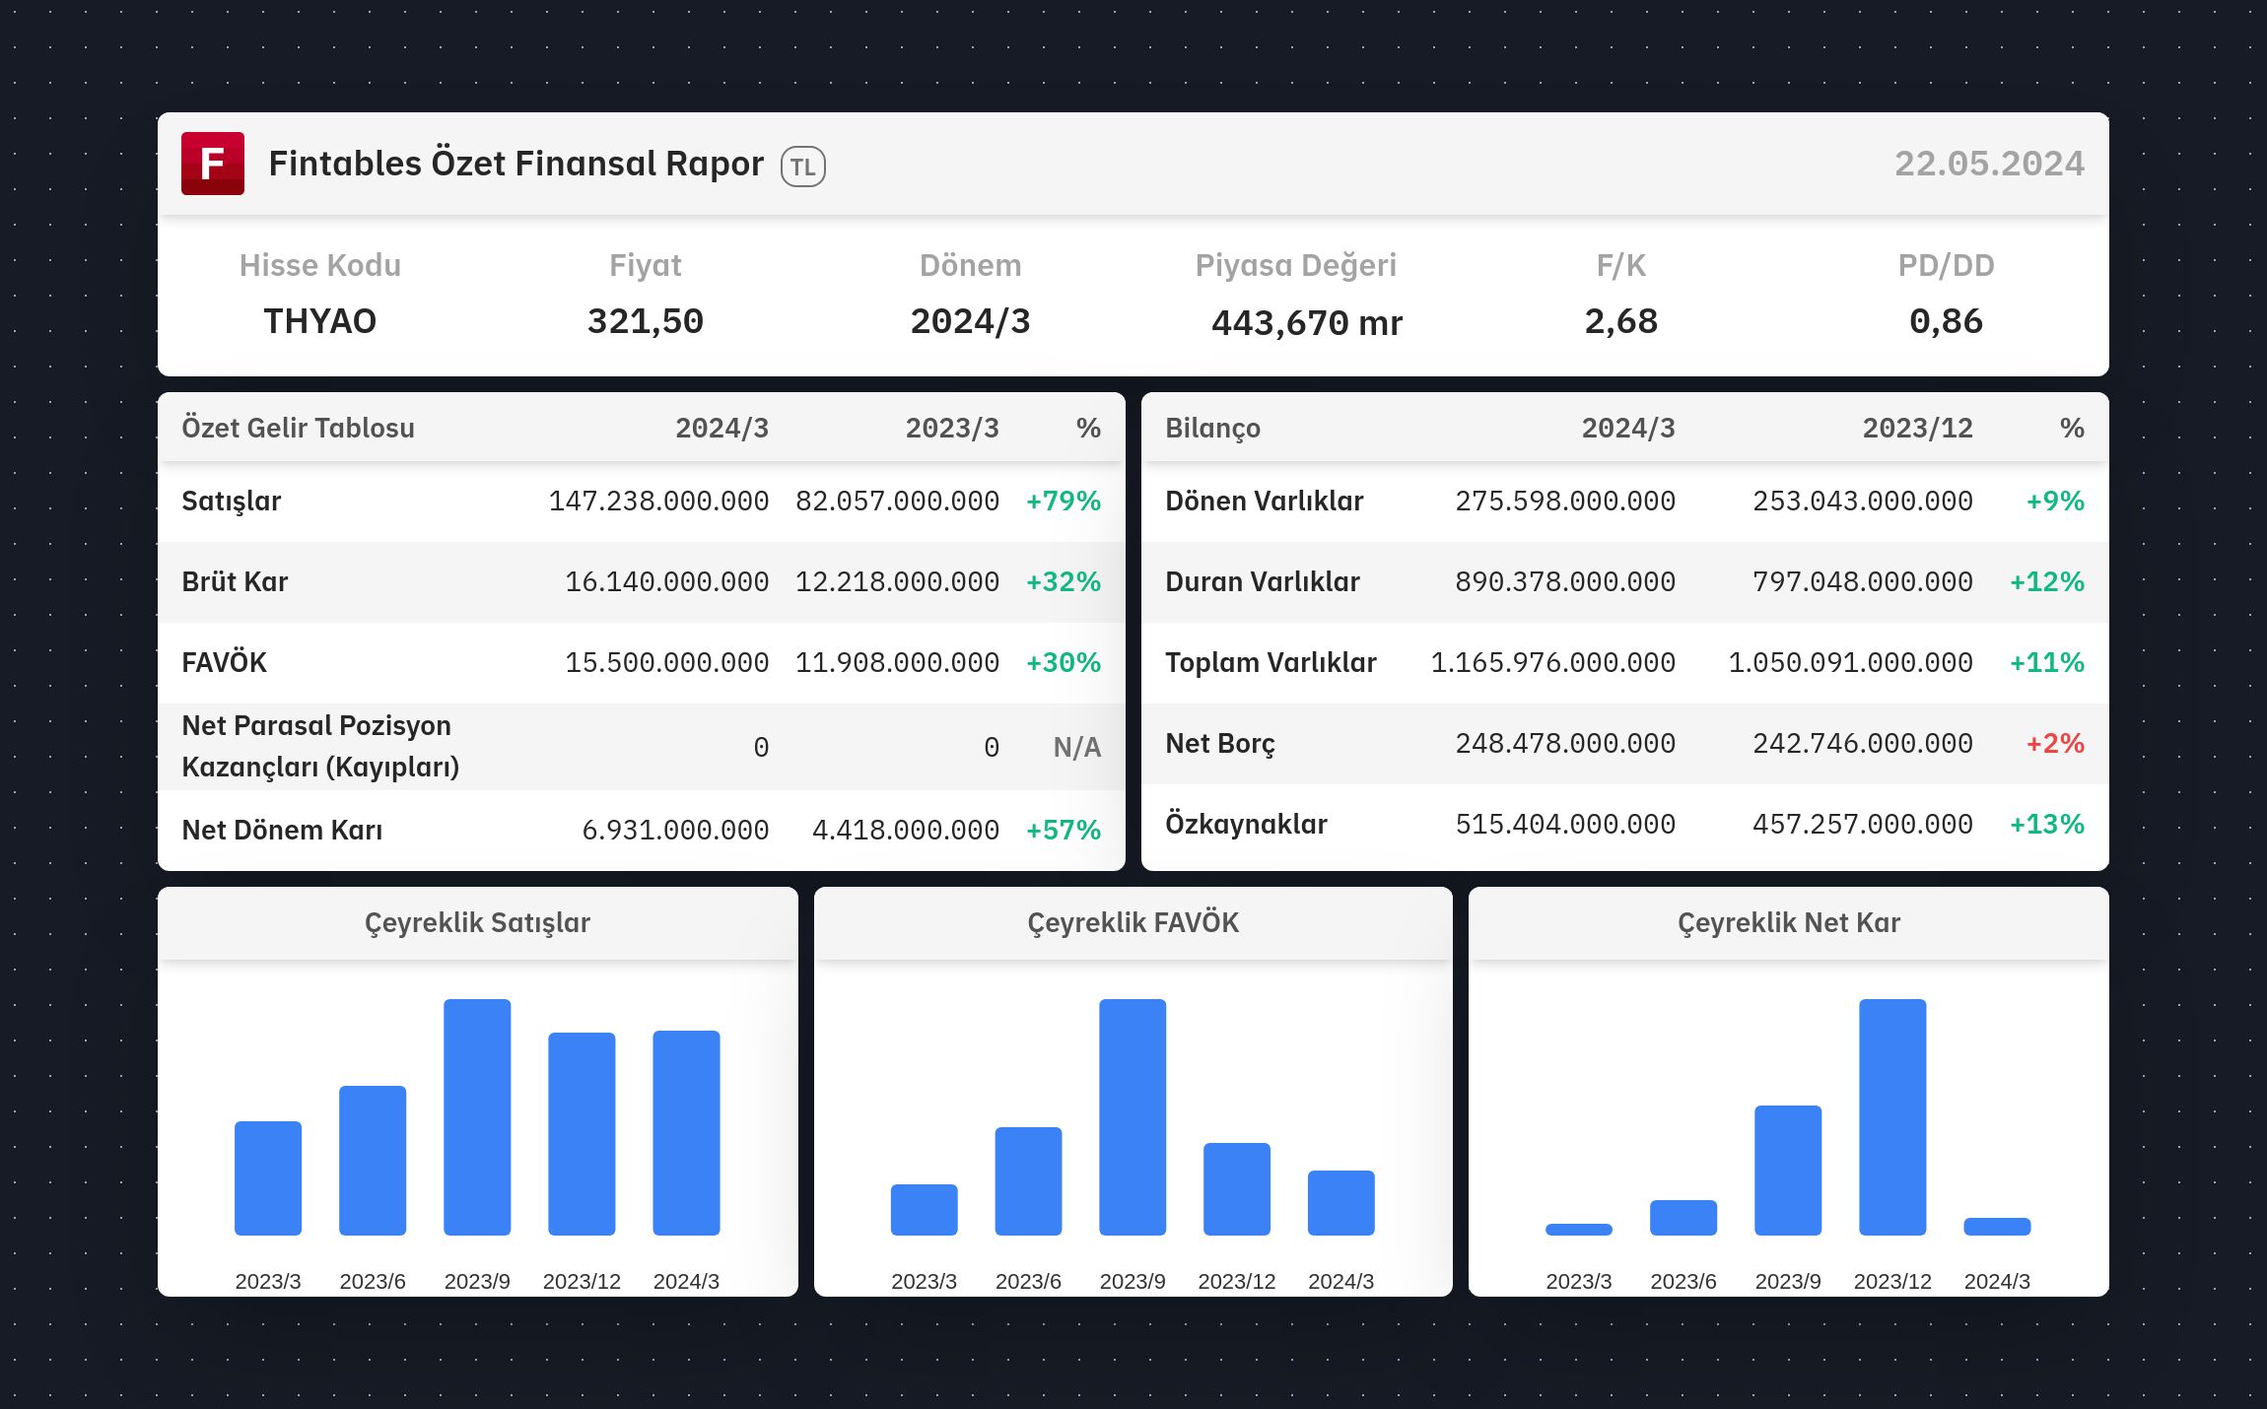Click the 2023/6 bar in Çeyreklik FAVÖK
The image size is (2267, 1409).
point(1028,1181)
